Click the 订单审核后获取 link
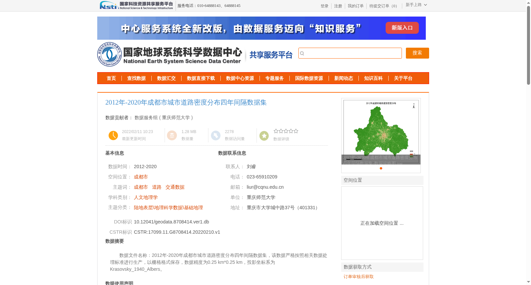Screen dimensions: 531x285 point(358,277)
